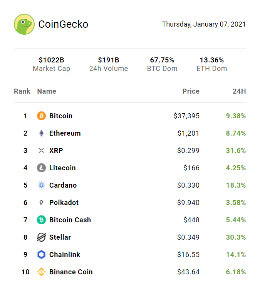Select the Ethereum diamond icon

point(41,133)
